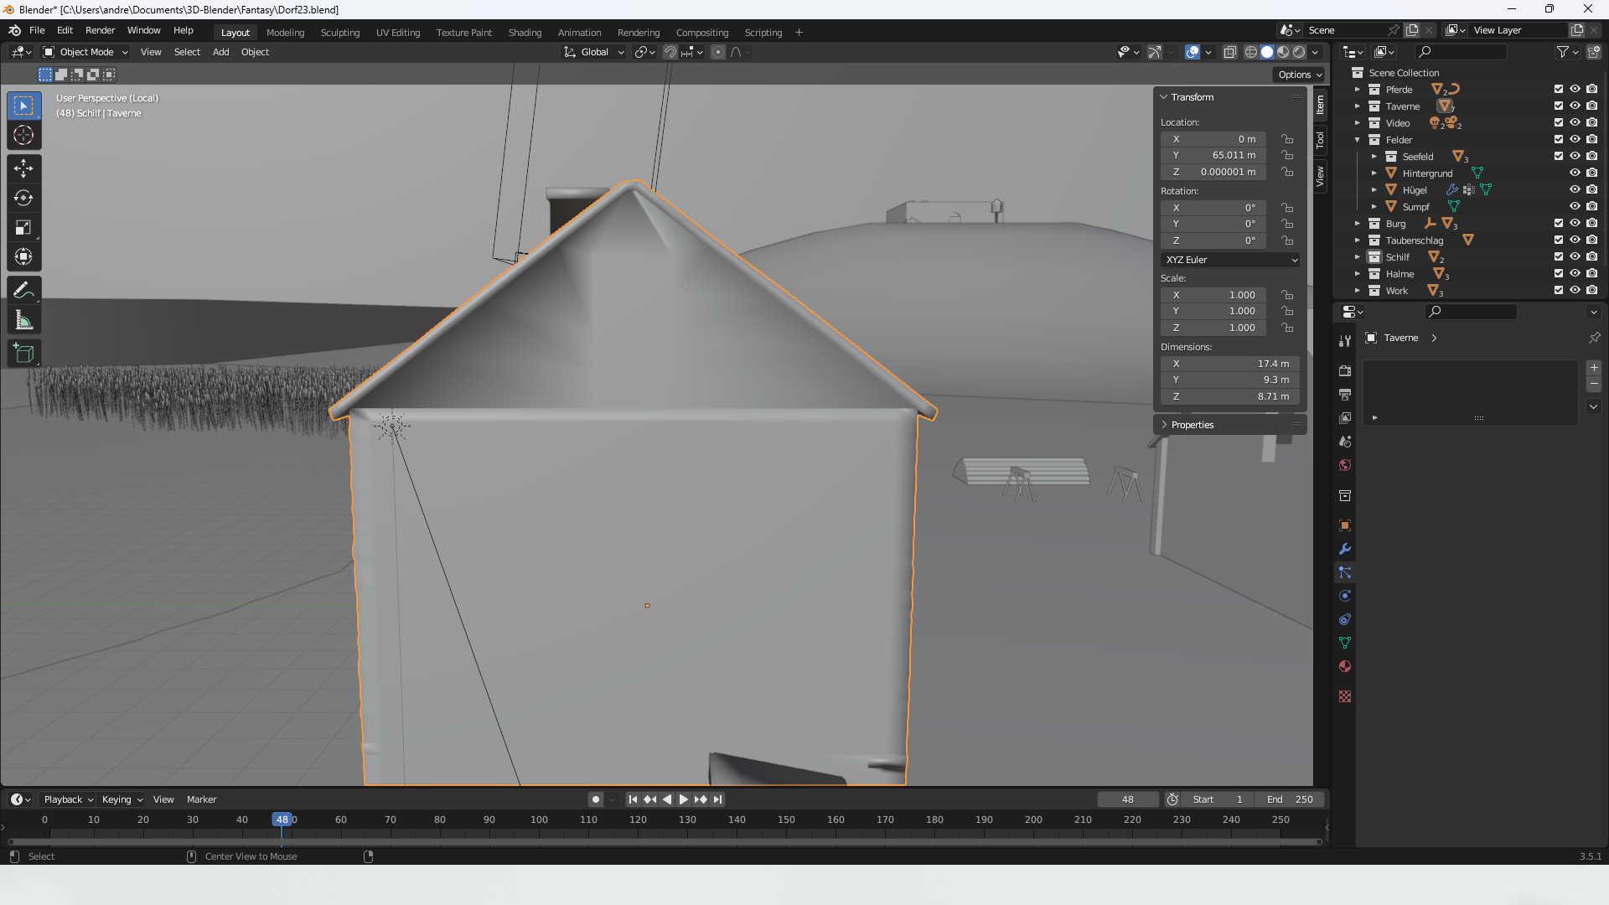
Task: Click the Options button in viewport header
Action: click(1300, 75)
